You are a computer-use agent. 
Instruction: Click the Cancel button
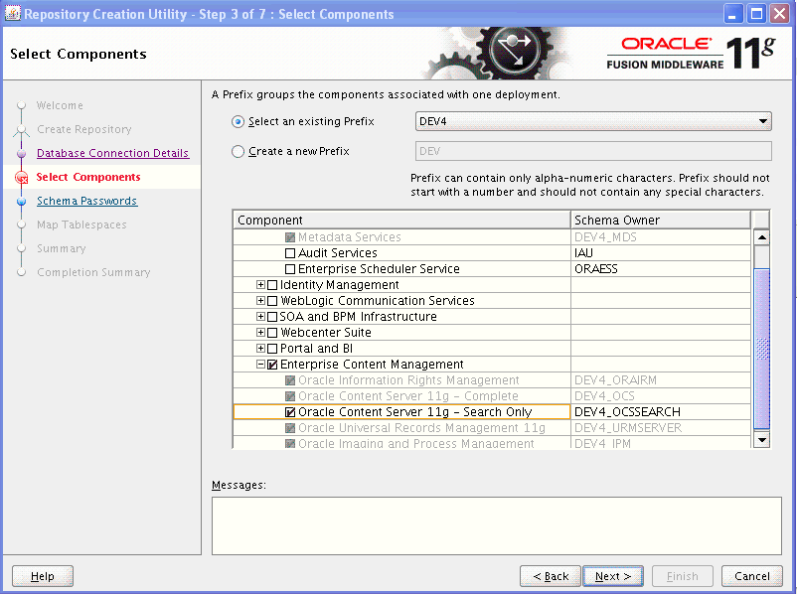tap(751, 576)
